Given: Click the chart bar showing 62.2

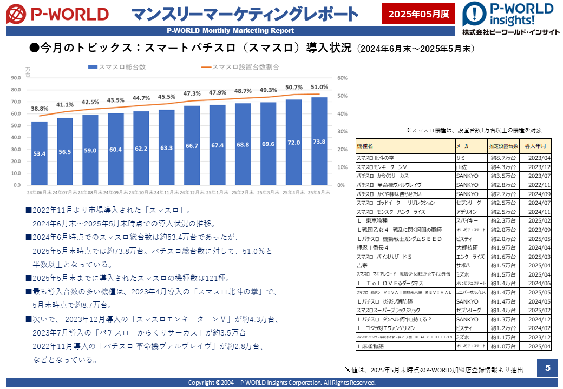Looking at the screenshot, I should tap(141, 148).
